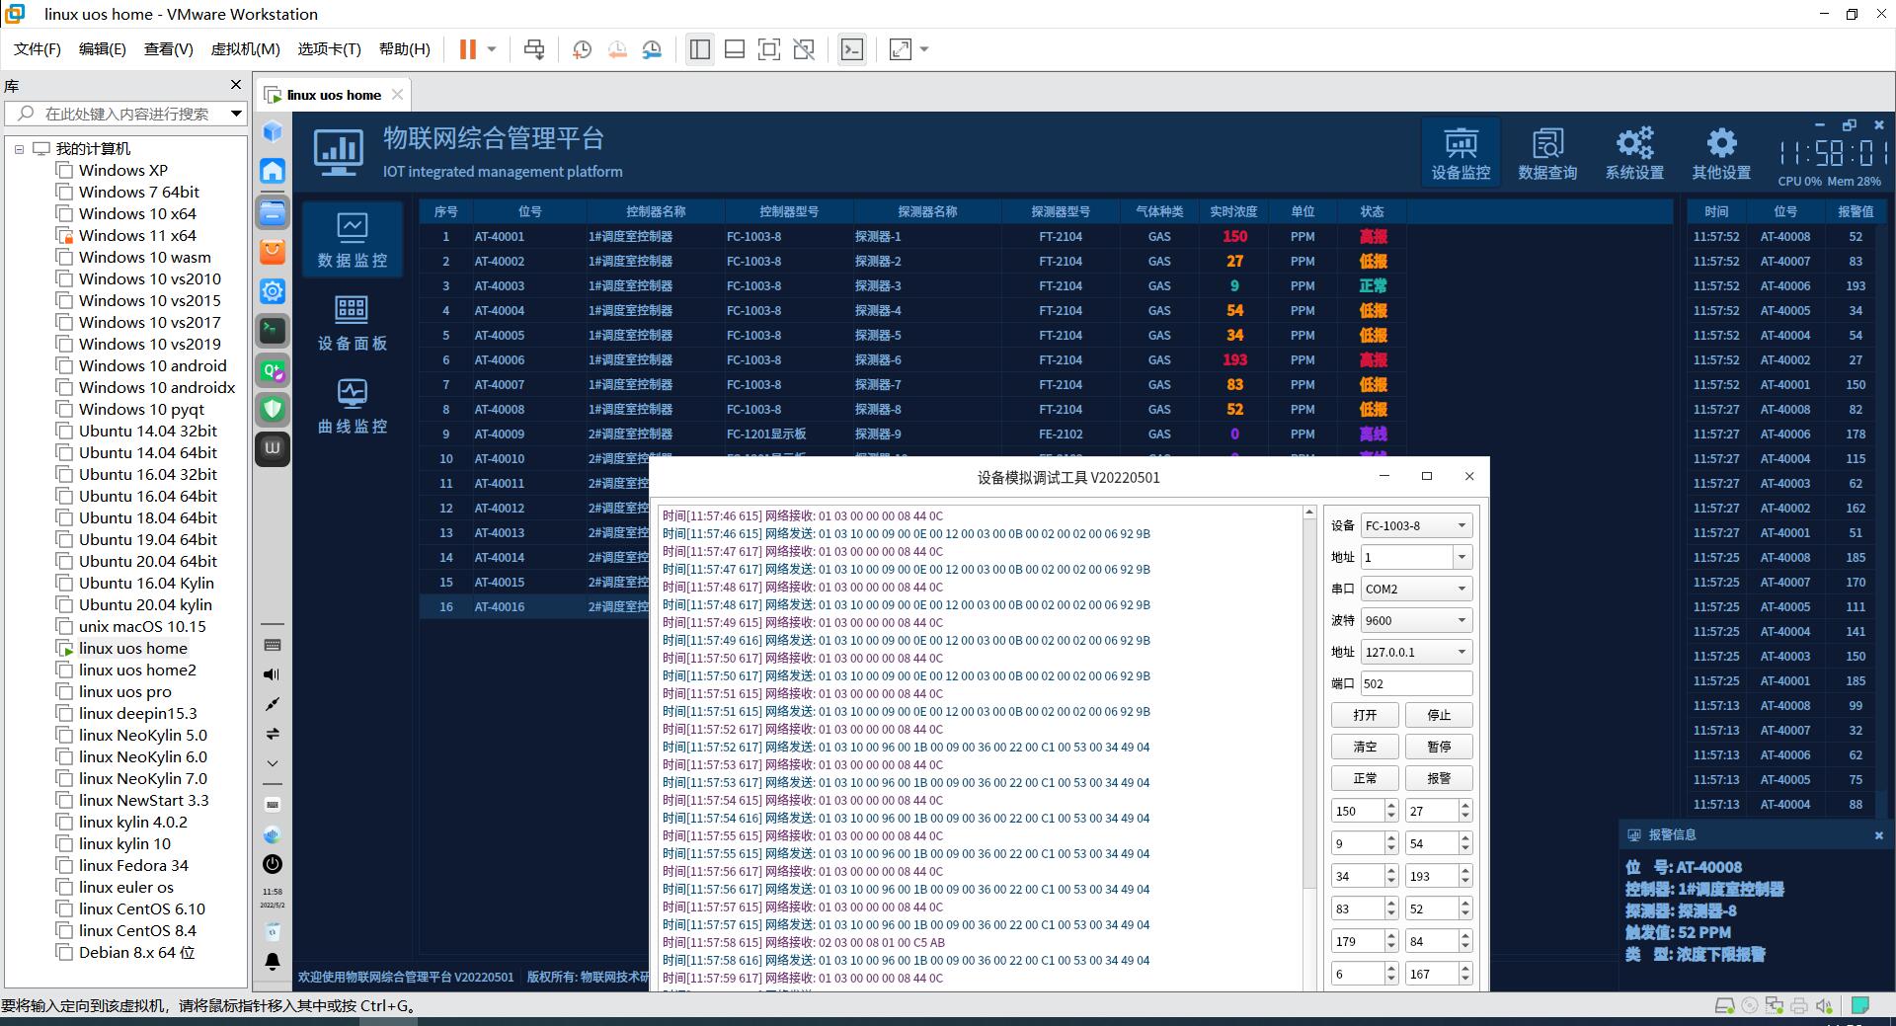Click the 端口 502 port input field

pos(1416,683)
